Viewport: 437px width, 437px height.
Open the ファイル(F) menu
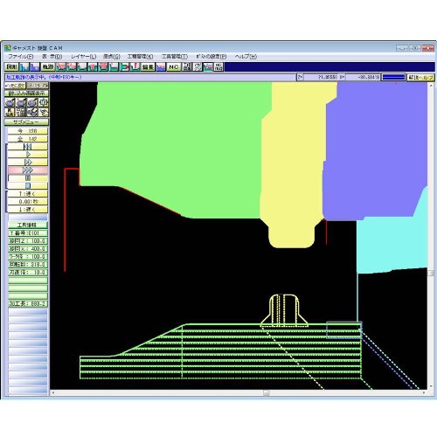tap(21, 57)
